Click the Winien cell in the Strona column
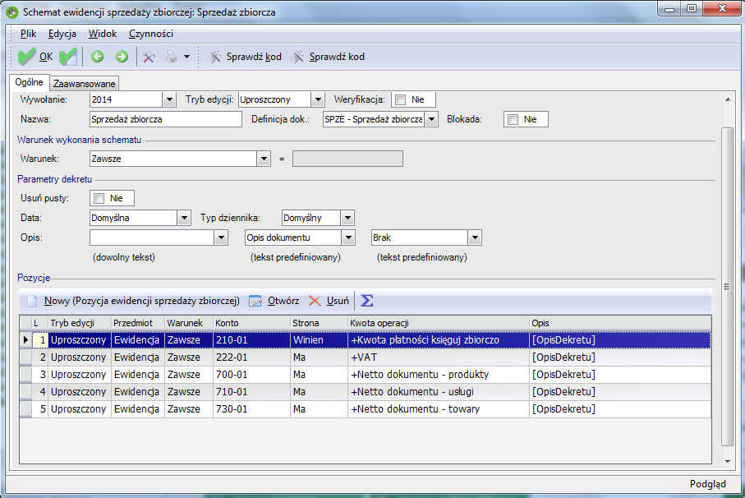Viewport: 745px width, 498px height. [320, 340]
